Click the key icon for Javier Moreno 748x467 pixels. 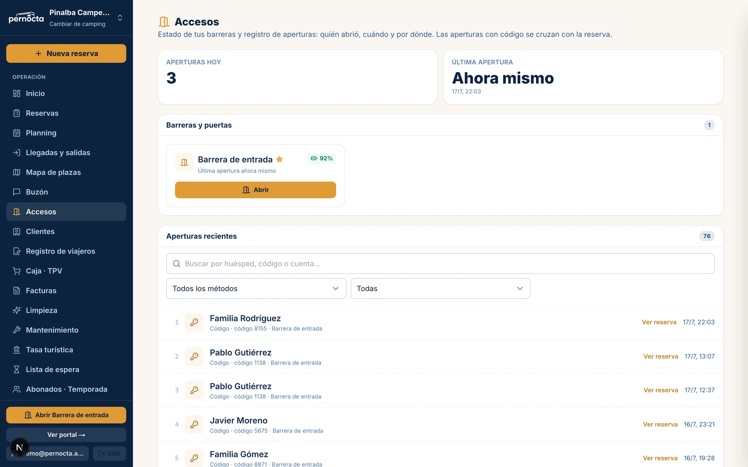194,425
